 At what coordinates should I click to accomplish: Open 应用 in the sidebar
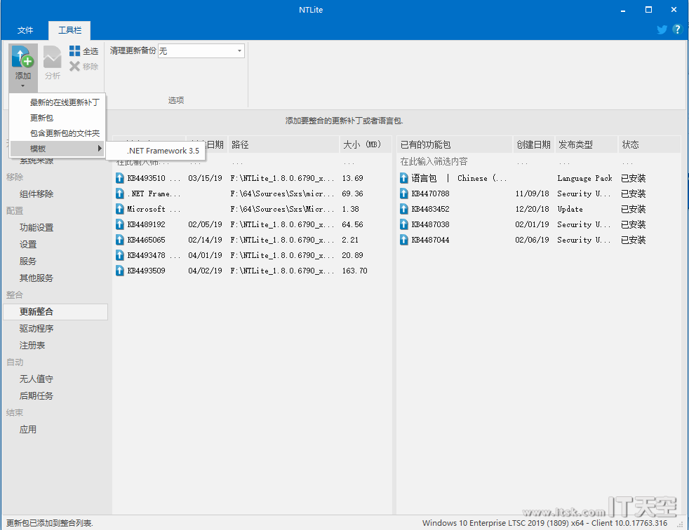[28, 430]
